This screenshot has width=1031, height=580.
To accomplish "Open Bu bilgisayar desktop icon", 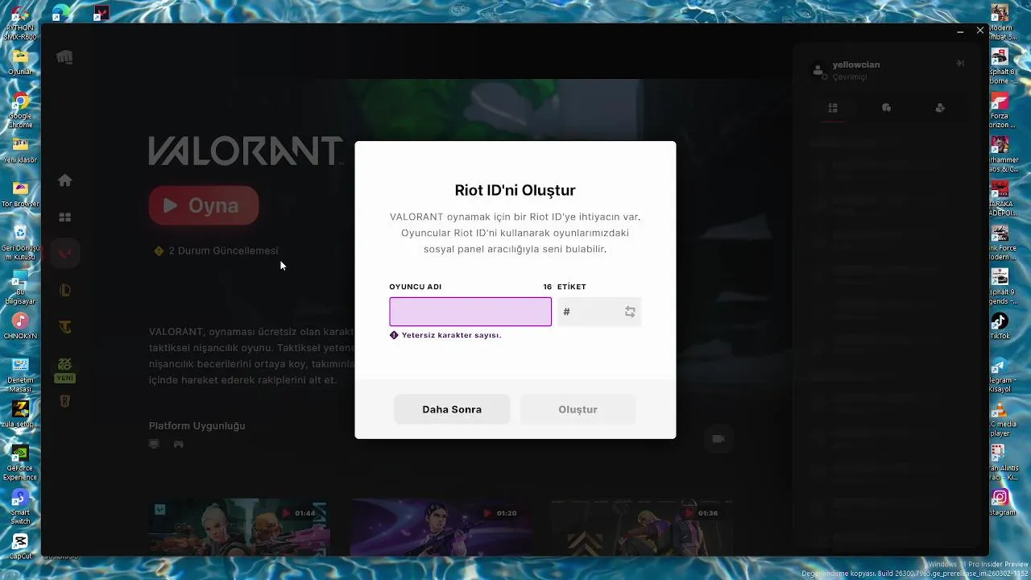I will coord(20,288).
